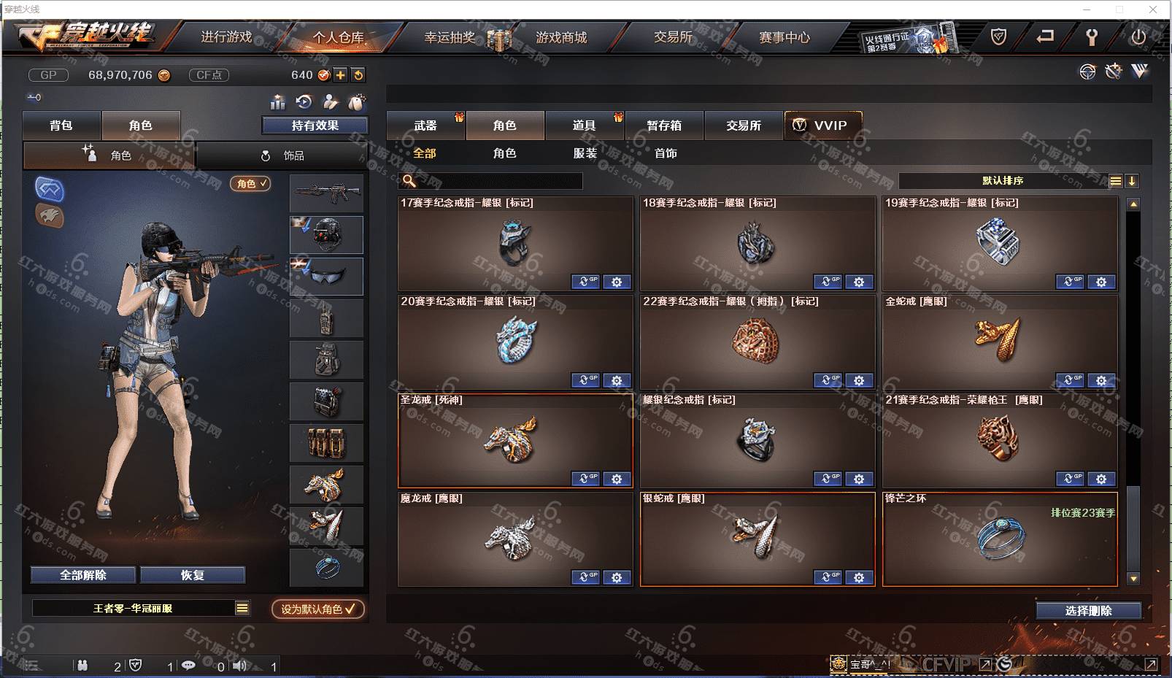Click the 选择删除 button
Screen dimensions: 1172x678
pos(1088,611)
